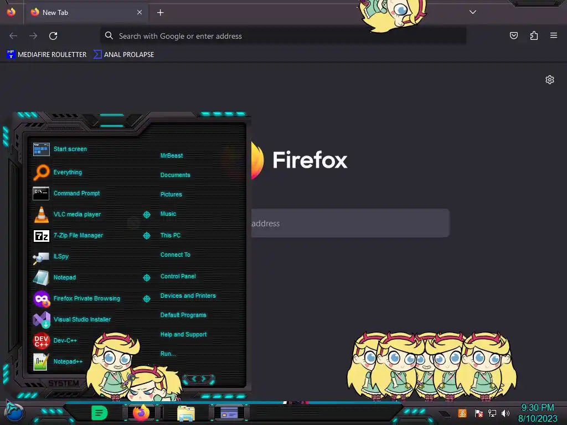Viewport: 567px width, 425px height.
Task: Click the Firefox taskbar icon
Action: click(x=141, y=413)
